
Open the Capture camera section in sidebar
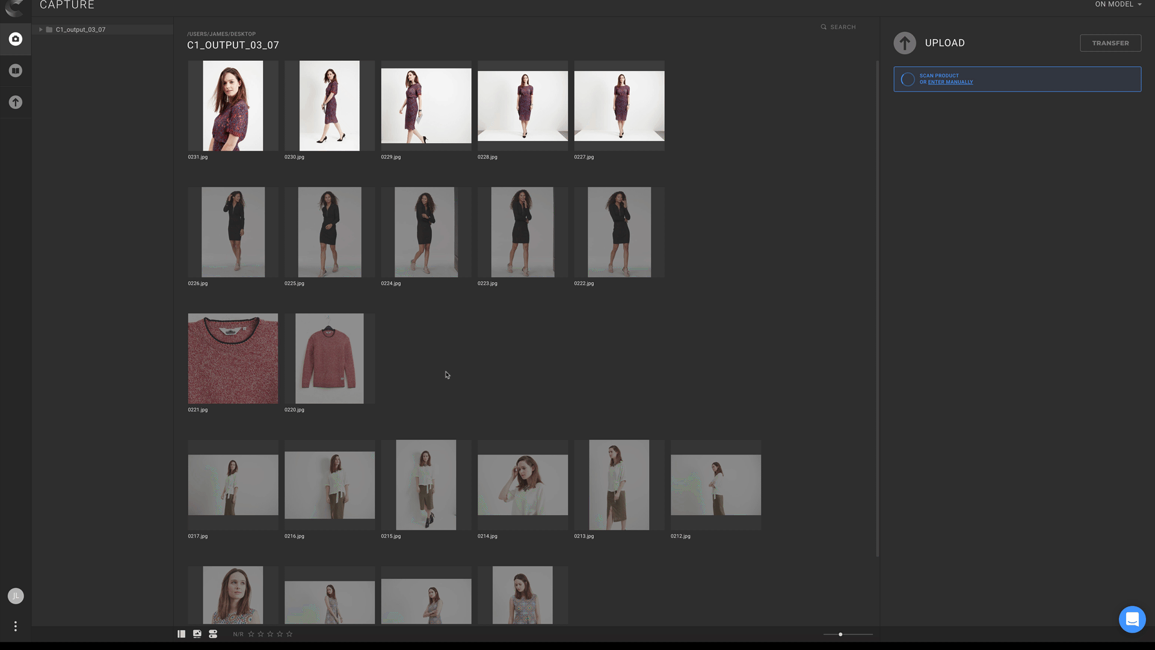coord(16,39)
